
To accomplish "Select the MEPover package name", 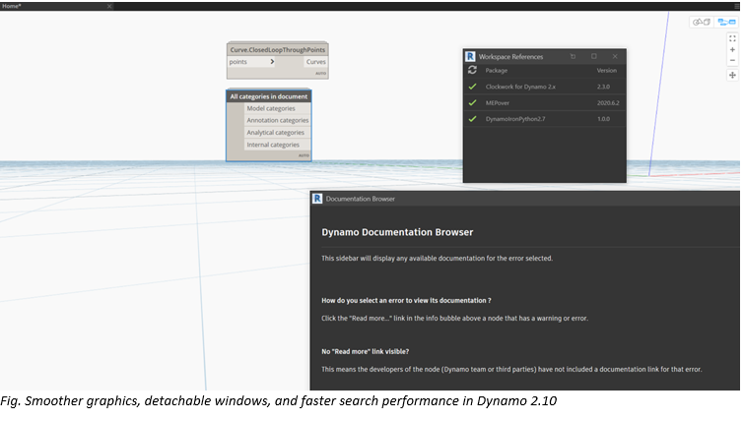I will [498, 102].
